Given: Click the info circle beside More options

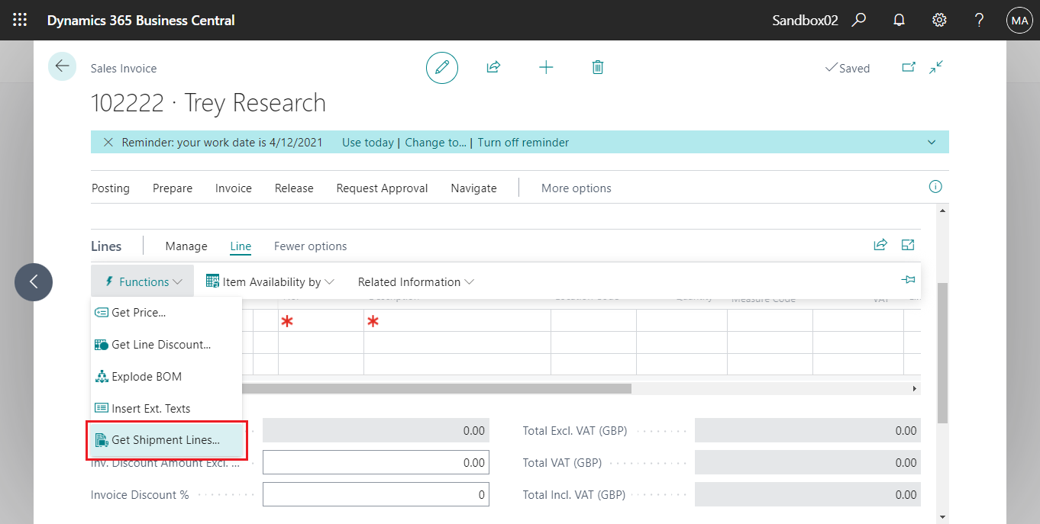Looking at the screenshot, I should 935,186.
